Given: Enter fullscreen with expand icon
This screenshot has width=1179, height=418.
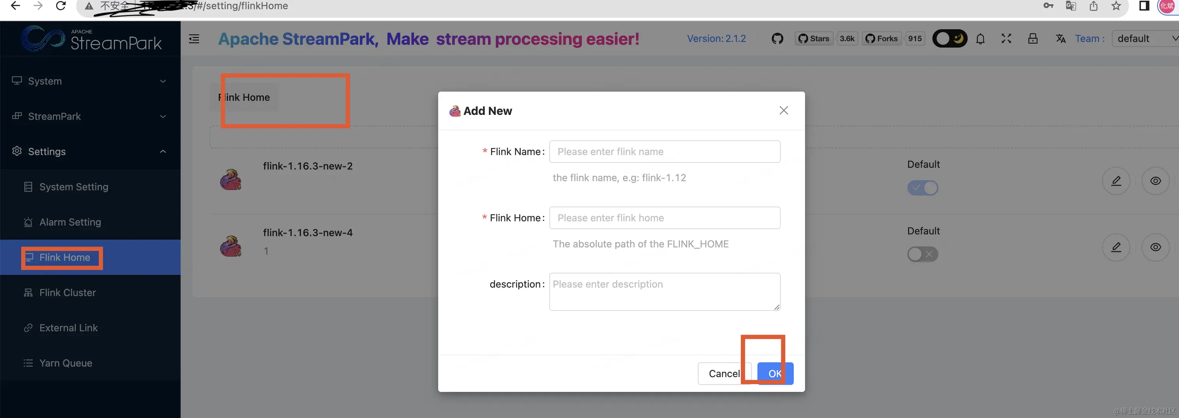Looking at the screenshot, I should pos(1006,39).
